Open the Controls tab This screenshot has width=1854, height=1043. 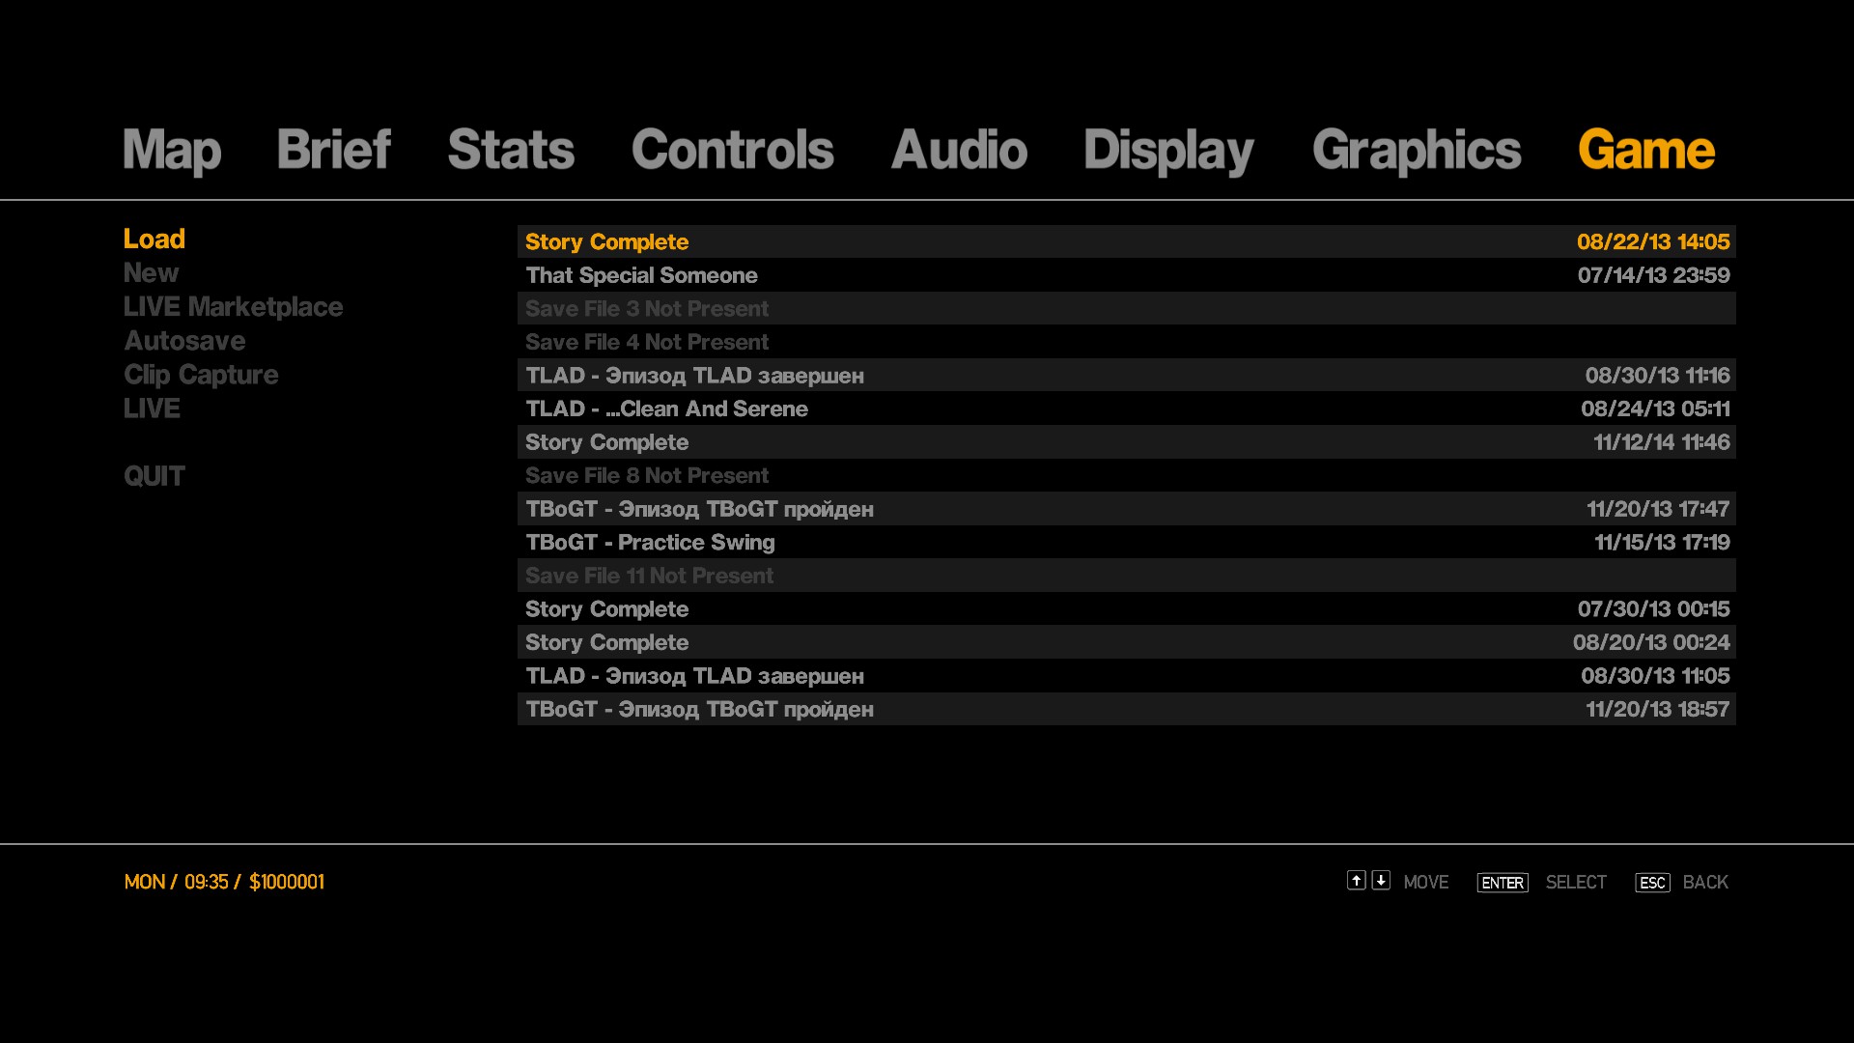[732, 151]
